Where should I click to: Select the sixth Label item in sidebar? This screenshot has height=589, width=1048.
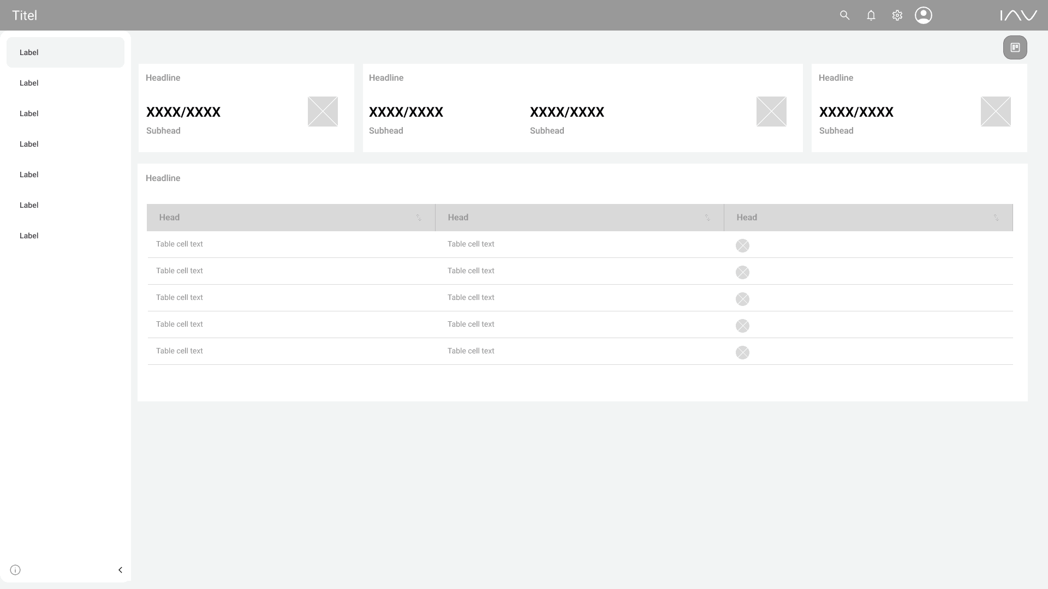65,205
